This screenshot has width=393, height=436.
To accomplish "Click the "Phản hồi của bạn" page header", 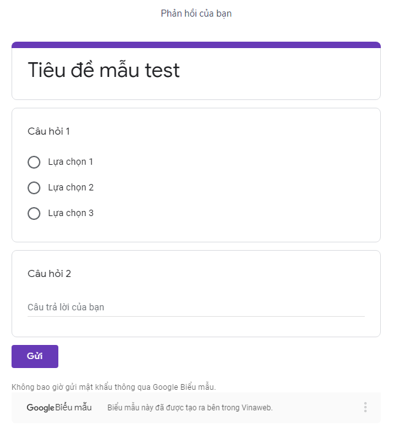I will (196, 13).
